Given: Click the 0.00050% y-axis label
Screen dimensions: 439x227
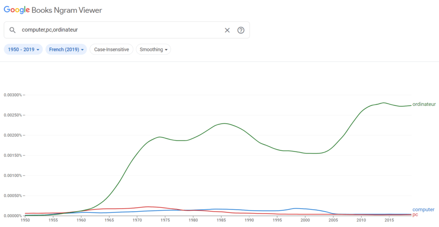Looking at the screenshot, I should click(12, 196).
